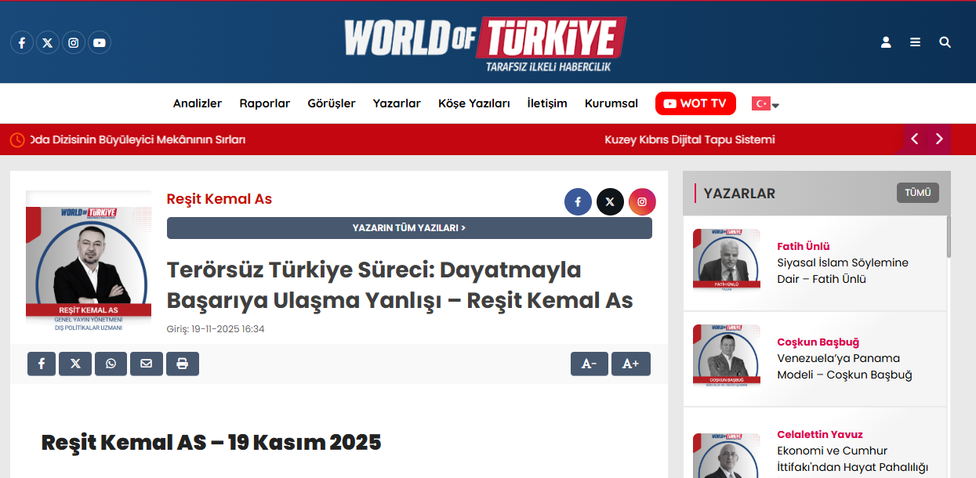The image size is (976, 478).
Task: Open the WOT TV button
Action: (x=695, y=103)
